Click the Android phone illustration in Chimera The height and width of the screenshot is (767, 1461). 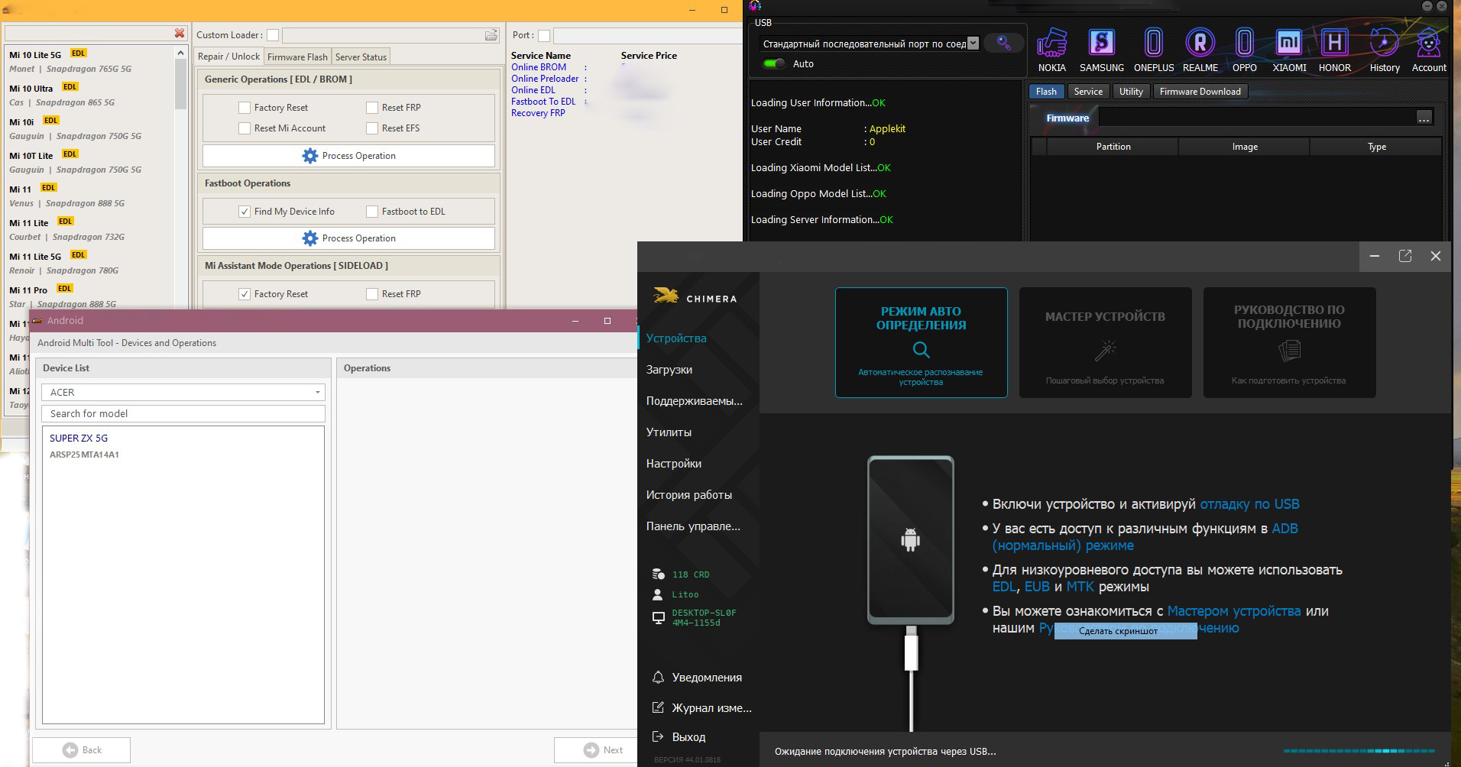(910, 539)
